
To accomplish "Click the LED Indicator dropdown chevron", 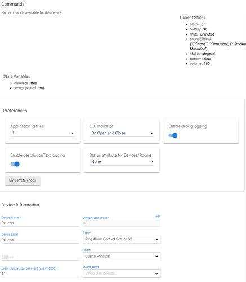I will (x=151, y=133).
